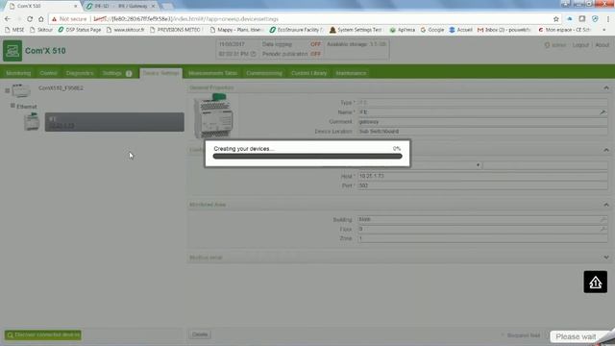This screenshot has height=346, width=615.
Task: Collapse the ComX510 tree node
Action: pyautogui.click(x=7, y=90)
